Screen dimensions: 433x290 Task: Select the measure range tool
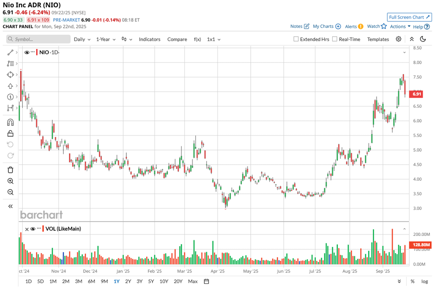[10, 108]
